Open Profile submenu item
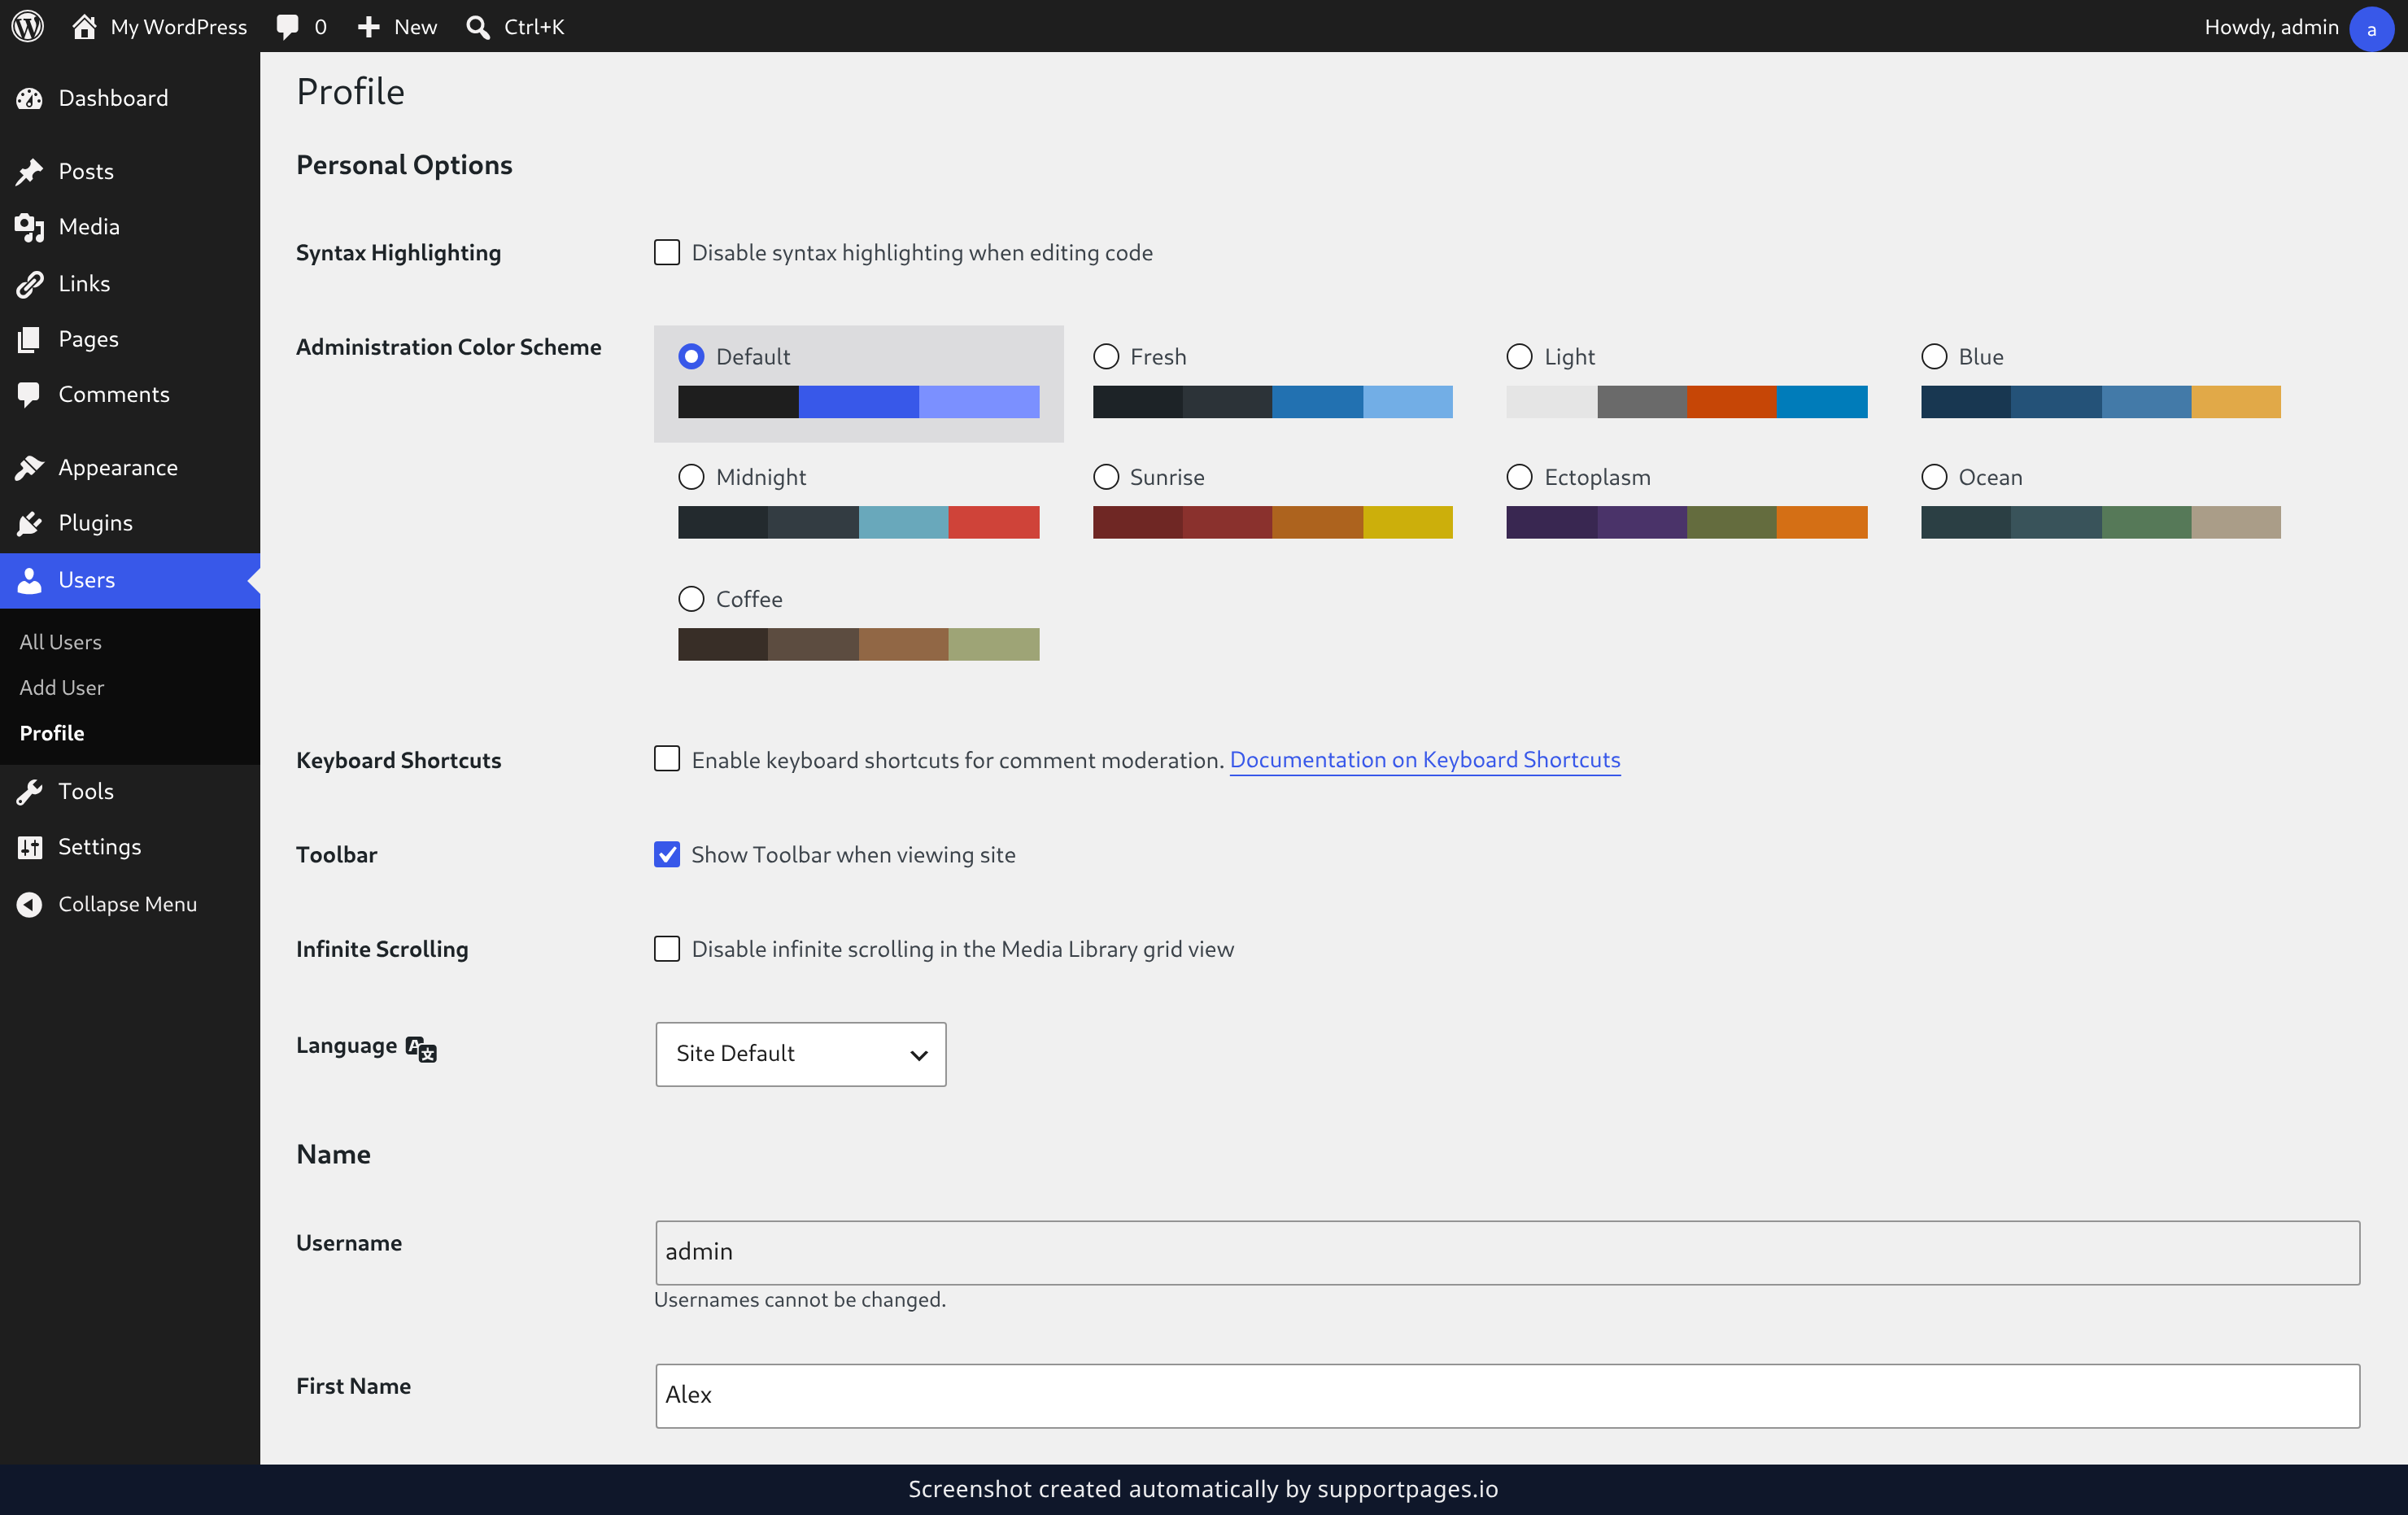Screen dimensions: 2408x1515 tap(52, 733)
